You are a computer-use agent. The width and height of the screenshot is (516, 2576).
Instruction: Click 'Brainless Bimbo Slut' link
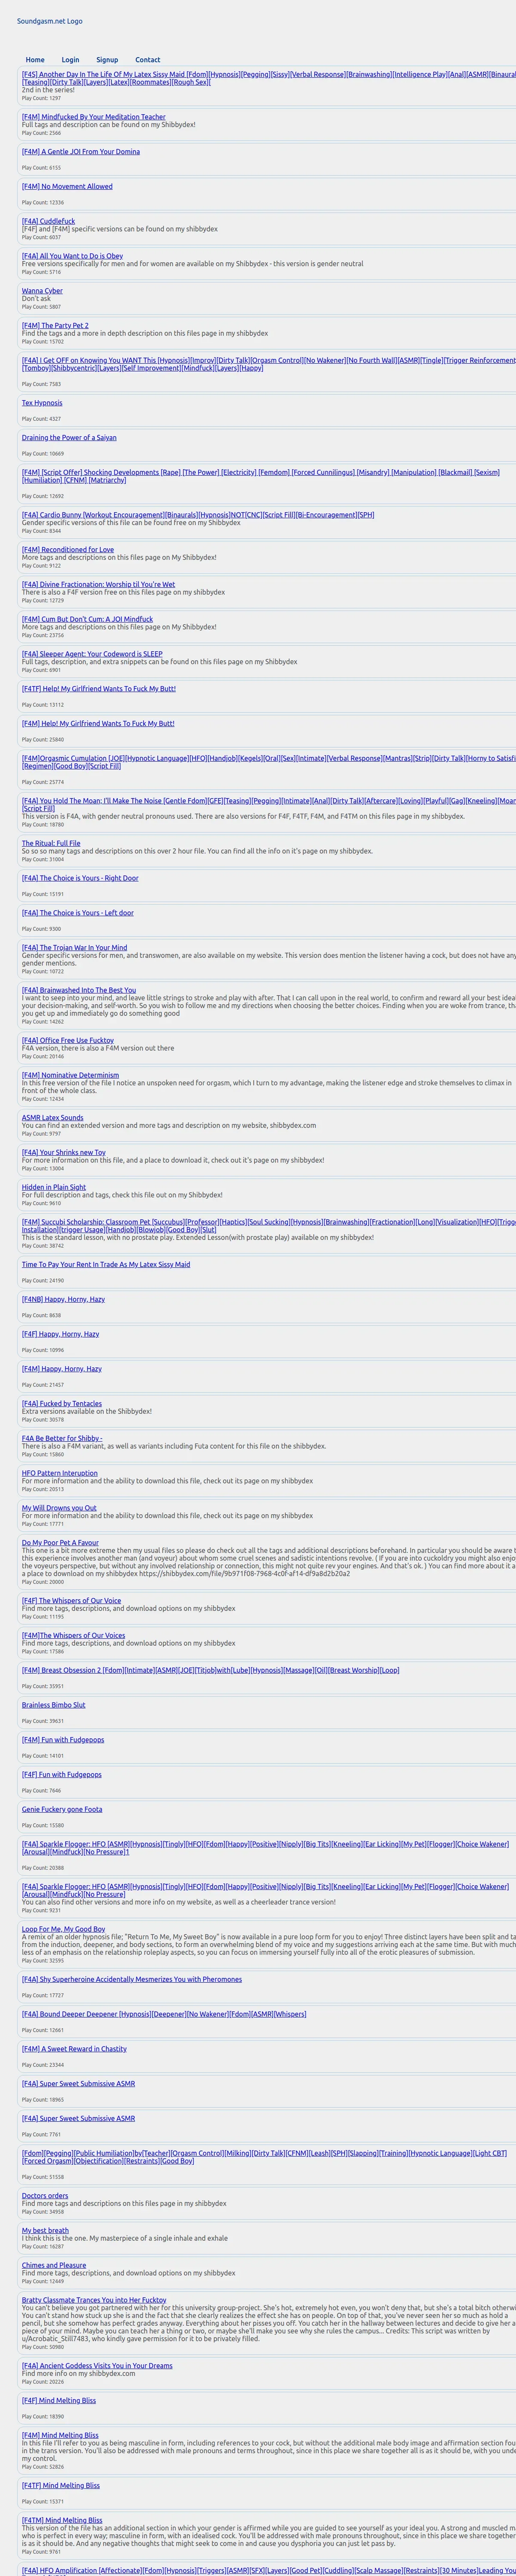(x=54, y=1705)
